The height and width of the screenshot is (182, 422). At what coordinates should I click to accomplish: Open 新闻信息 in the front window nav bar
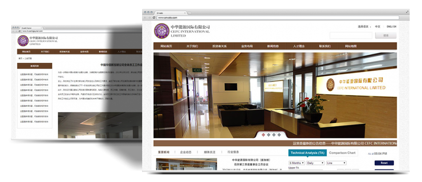(x=273, y=46)
